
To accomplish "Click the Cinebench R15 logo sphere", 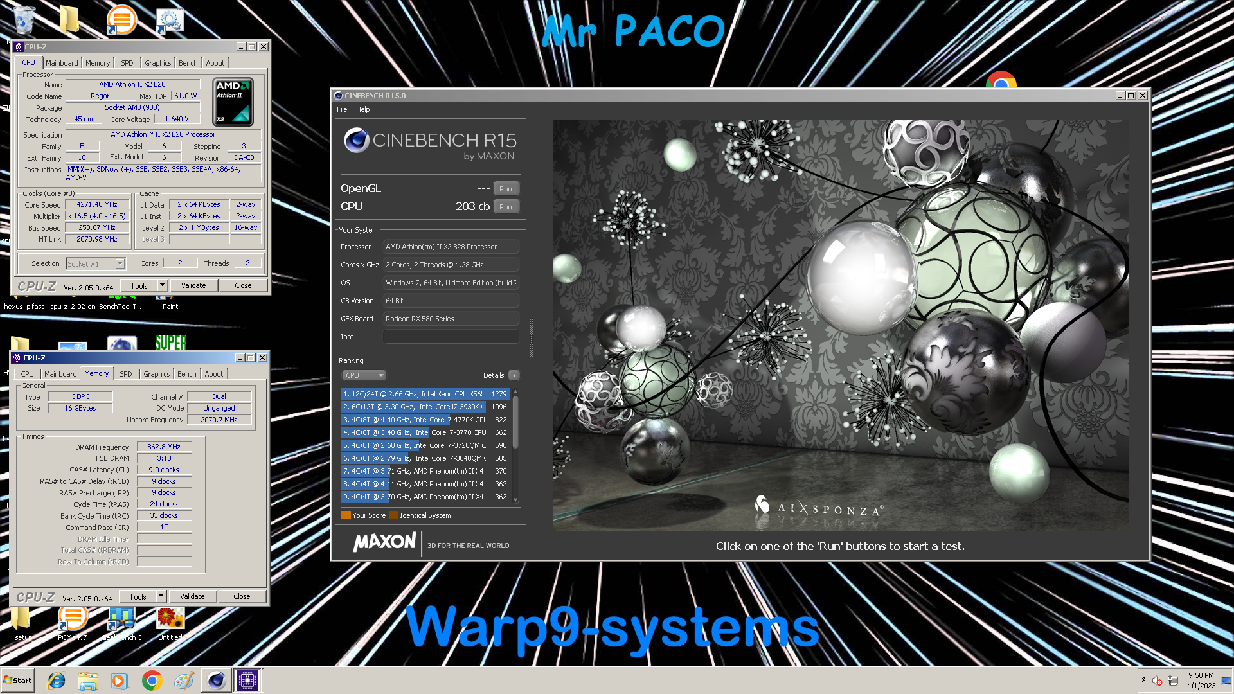I will (356, 140).
